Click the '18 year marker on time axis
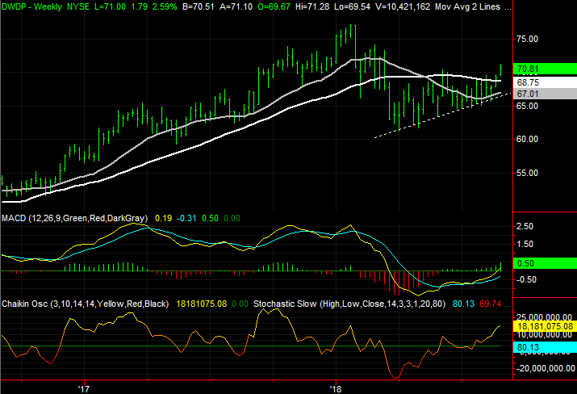 tap(337, 388)
